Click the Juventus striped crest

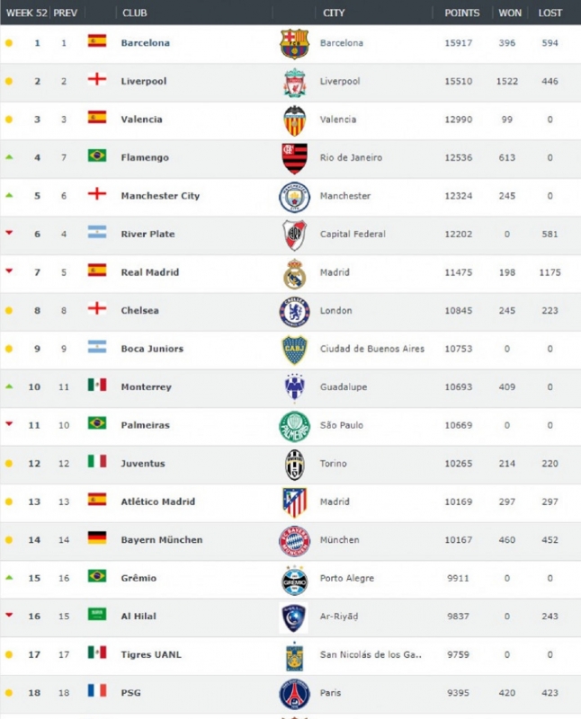pos(294,465)
